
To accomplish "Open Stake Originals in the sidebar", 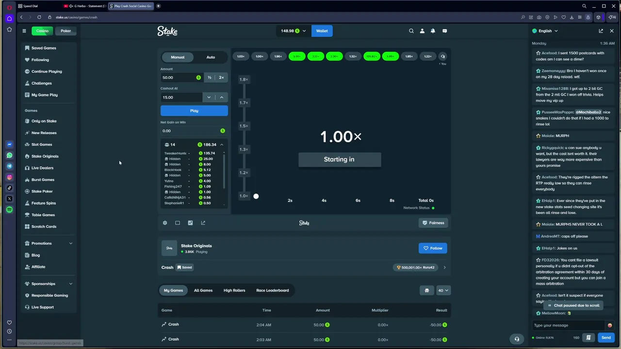I will pyautogui.click(x=45, y=156).
